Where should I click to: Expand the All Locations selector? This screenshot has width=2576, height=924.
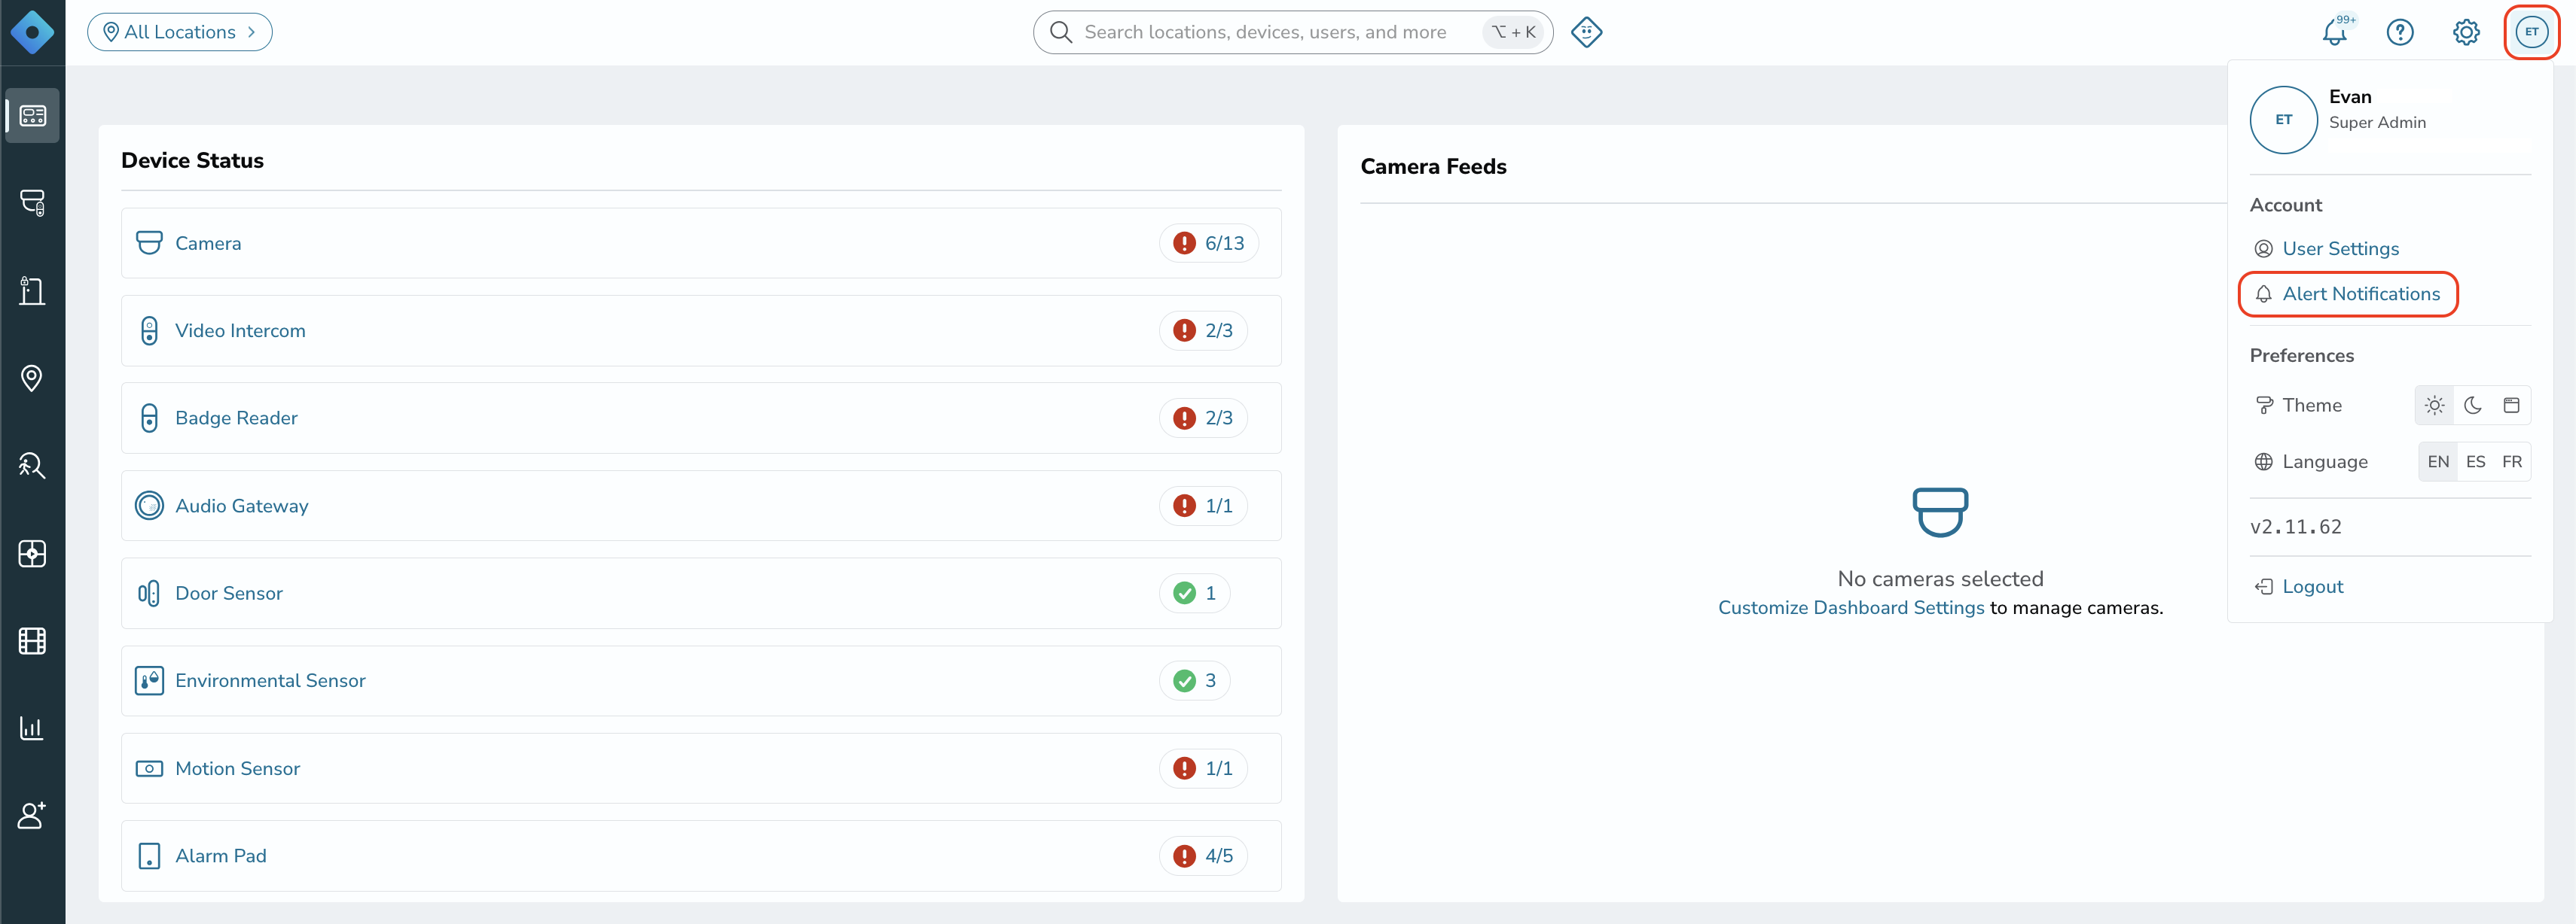180,32
